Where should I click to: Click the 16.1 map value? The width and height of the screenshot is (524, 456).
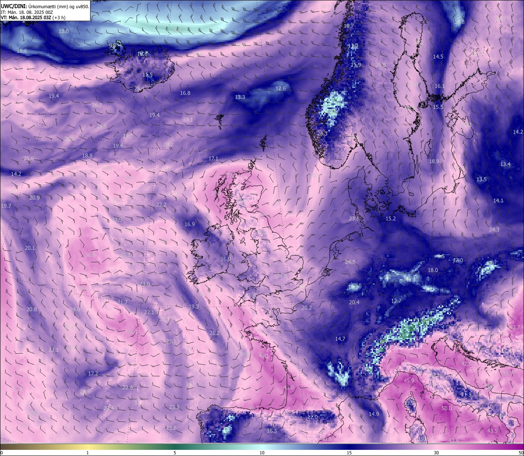tap(439, 86)
